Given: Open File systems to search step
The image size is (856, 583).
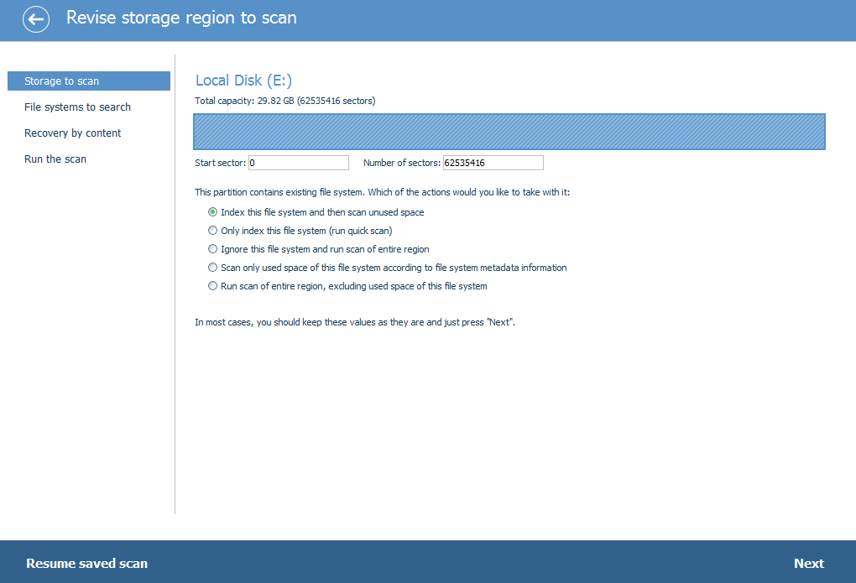Looking at the screenshot, I should 77,107.
